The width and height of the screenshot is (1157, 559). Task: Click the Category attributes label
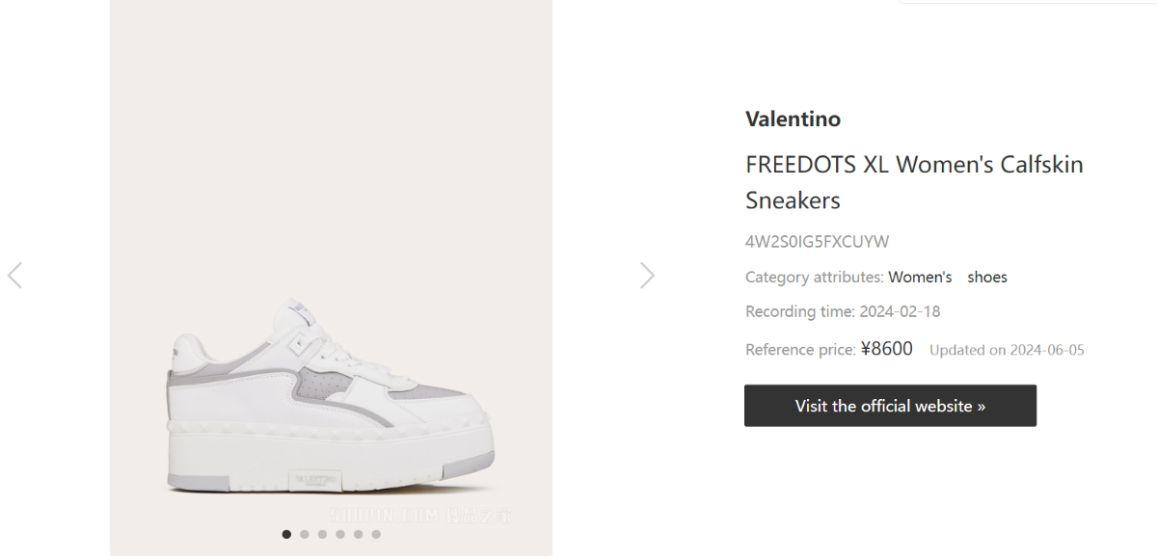pos(814,278)
